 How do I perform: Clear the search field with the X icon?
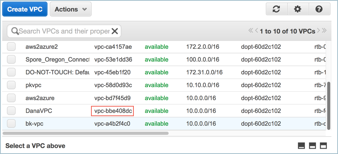[x=115, y=31]
